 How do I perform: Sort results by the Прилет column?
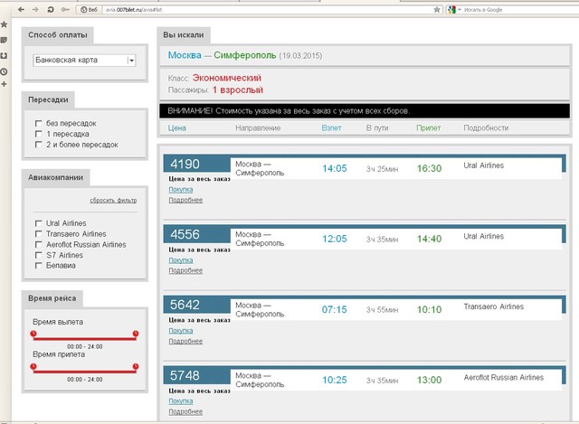pos(428,128)
